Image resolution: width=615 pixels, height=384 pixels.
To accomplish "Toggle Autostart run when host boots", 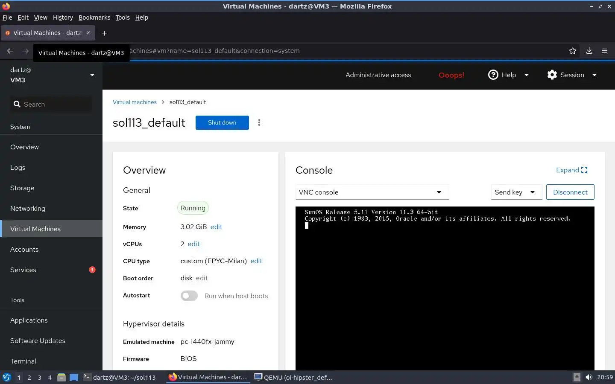I will pyautogui.click(x=189, y=296).
